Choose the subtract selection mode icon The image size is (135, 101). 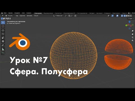click(6, 19)
